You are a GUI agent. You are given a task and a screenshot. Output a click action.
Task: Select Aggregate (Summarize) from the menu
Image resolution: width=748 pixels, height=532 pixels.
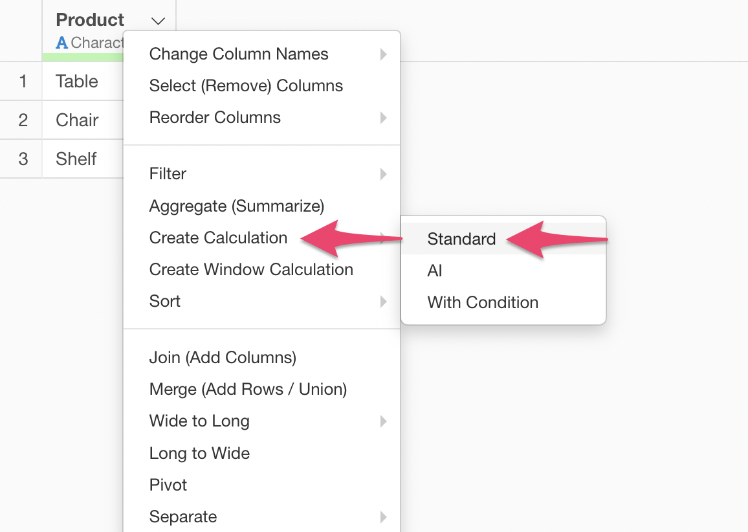click(x=236, y=206)
